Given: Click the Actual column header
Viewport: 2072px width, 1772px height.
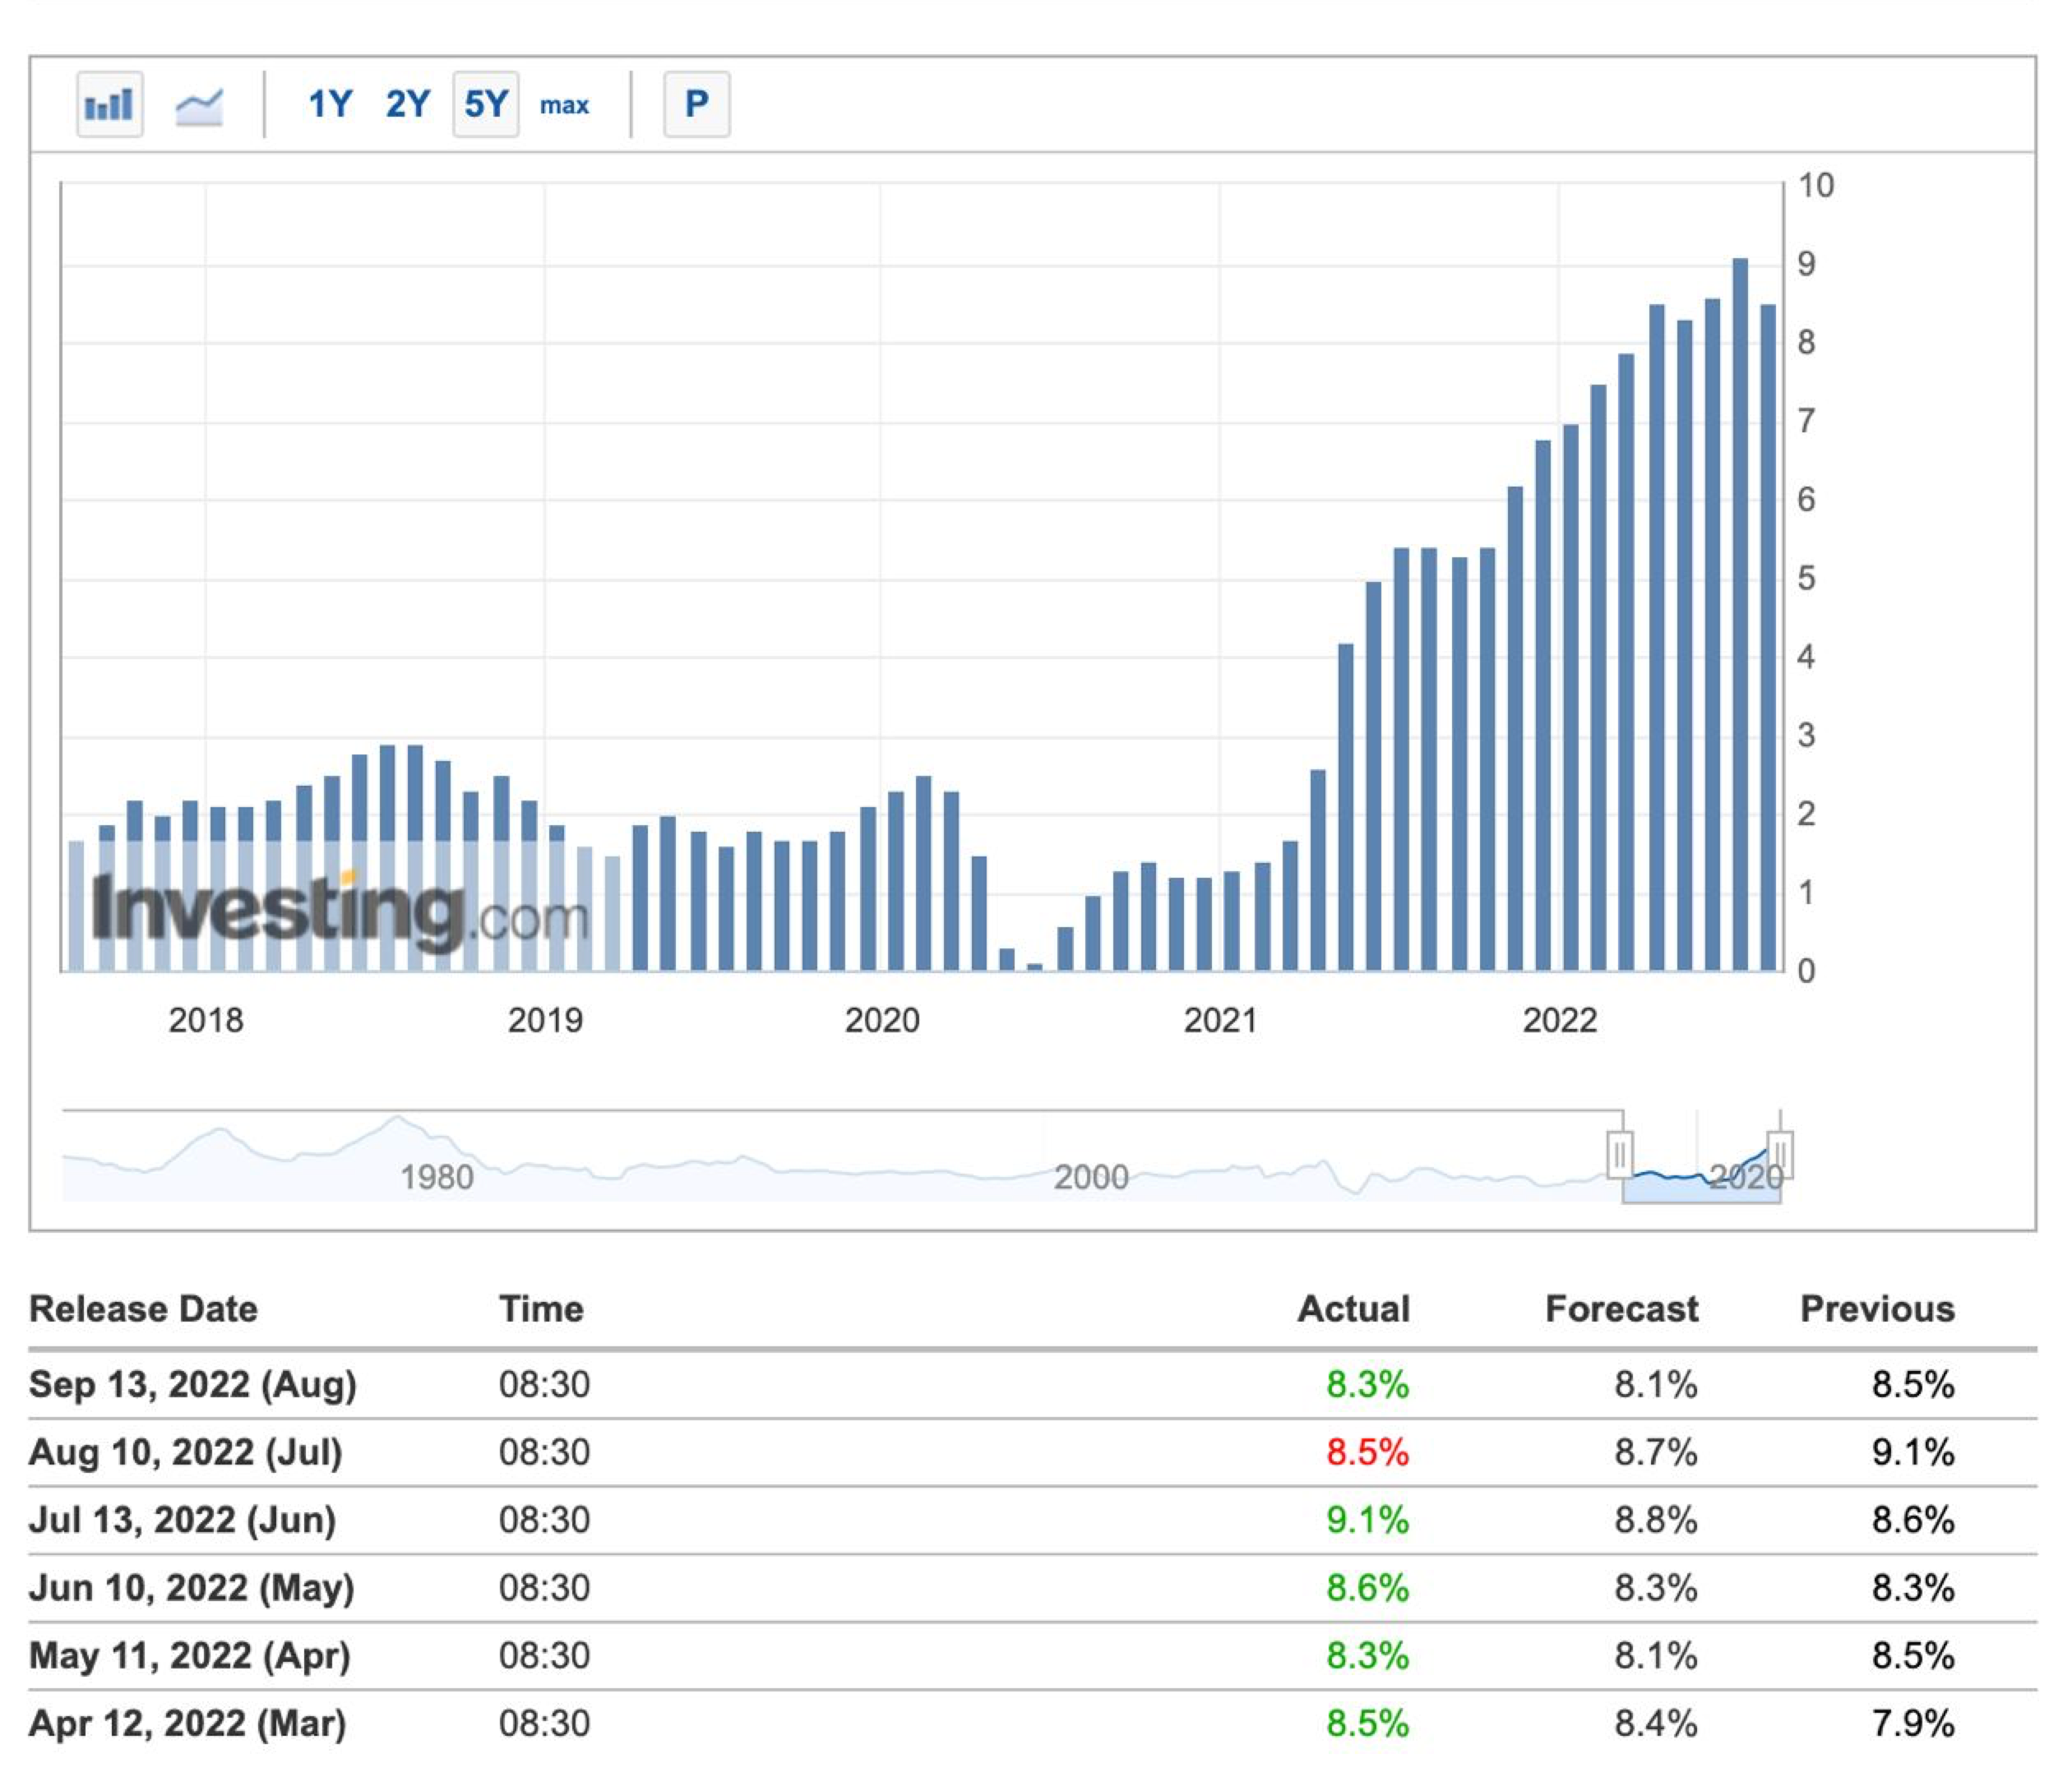Looking at the screenshot, I should point(1353,1308).
